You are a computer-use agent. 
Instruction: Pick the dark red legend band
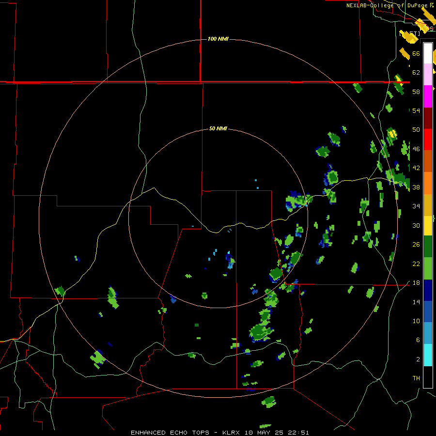428,118
